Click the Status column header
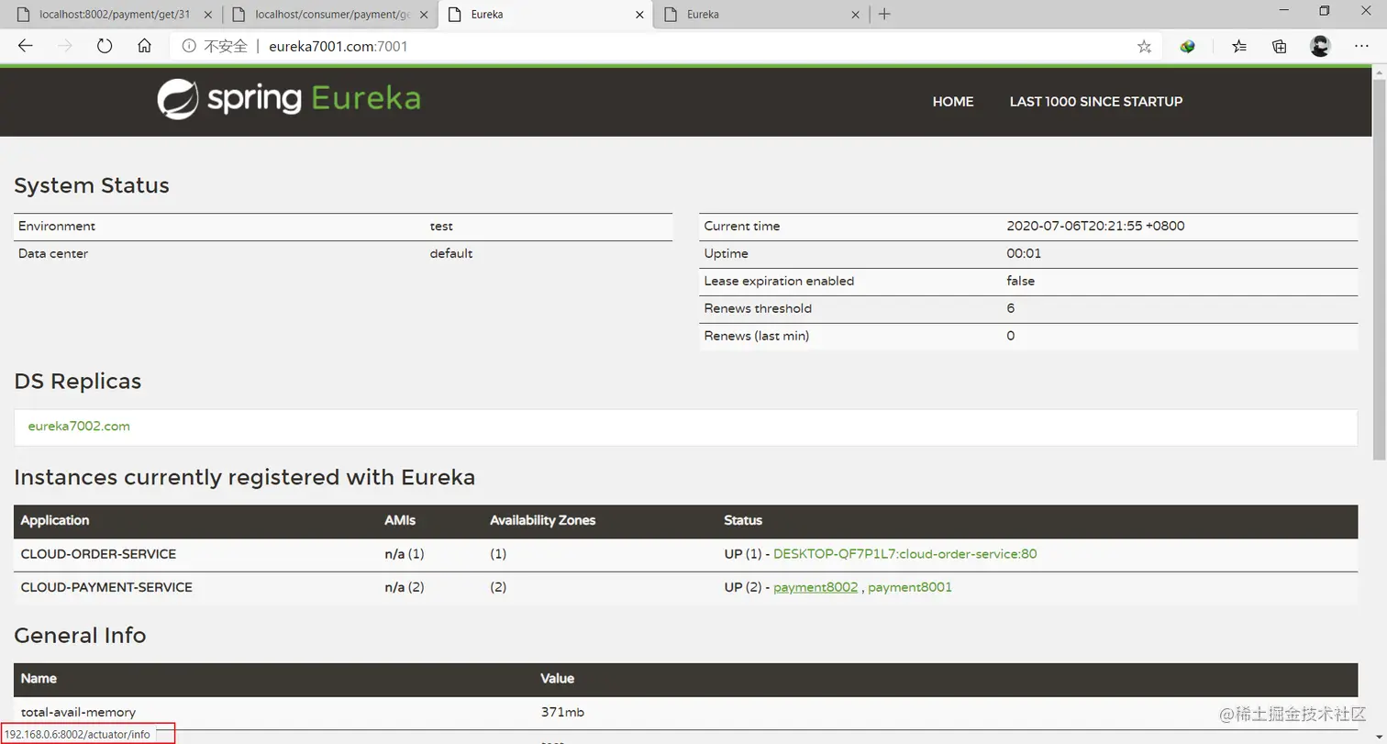Viewport: 1387px width, 744px height. click(x=743, y=520)
